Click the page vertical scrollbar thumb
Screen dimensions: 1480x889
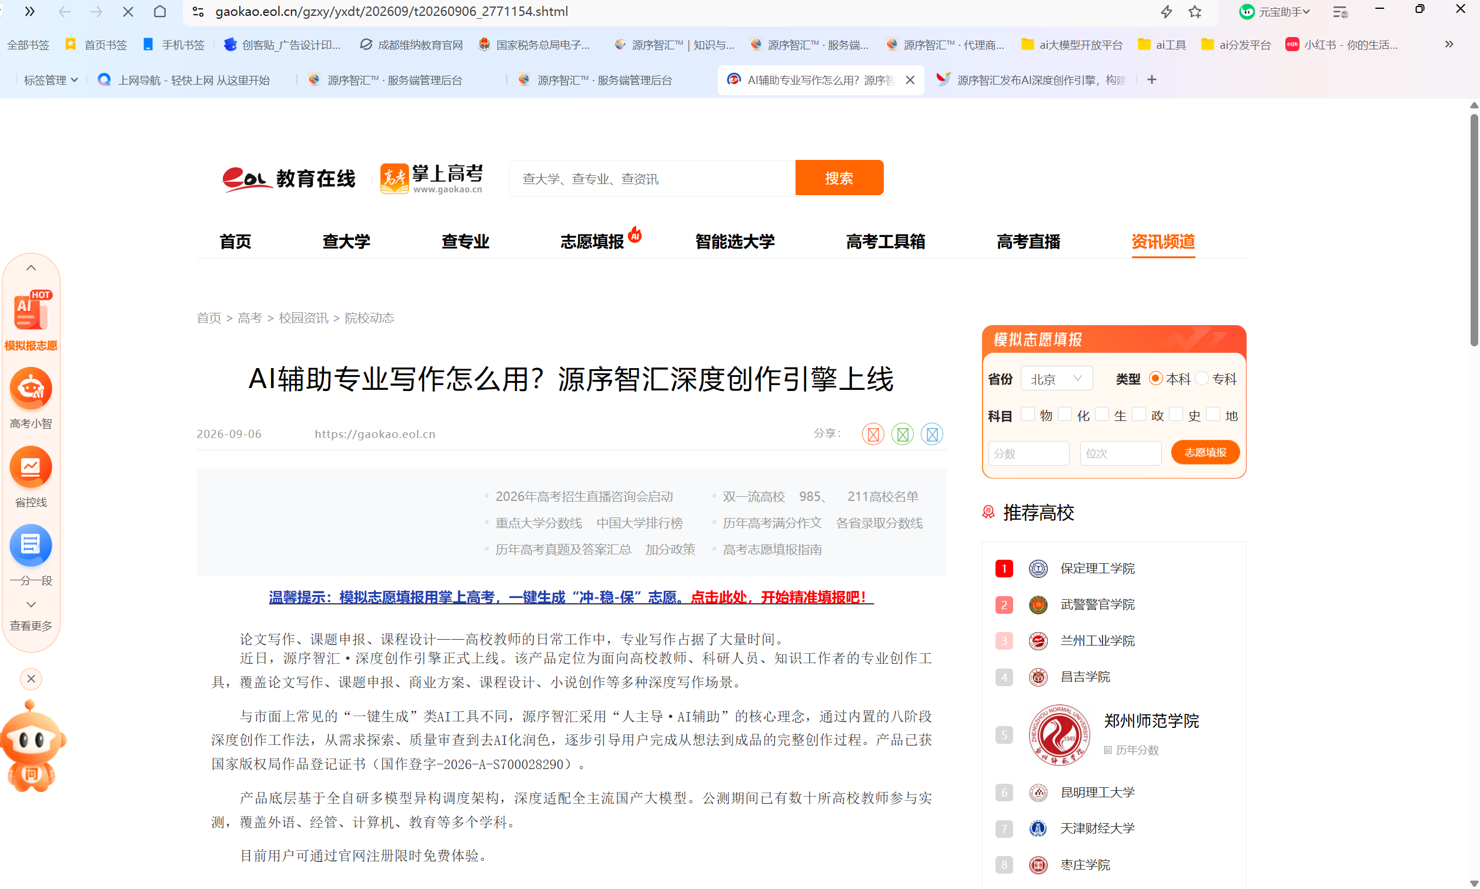(1474, 229)
